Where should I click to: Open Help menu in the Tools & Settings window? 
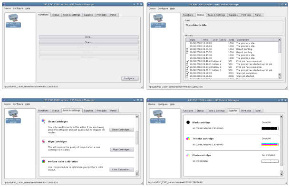(28, 104)
